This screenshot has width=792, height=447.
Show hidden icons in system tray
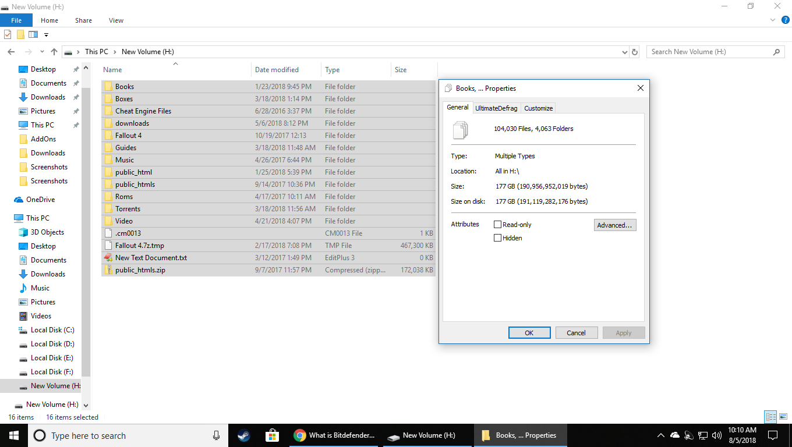tap(660, 435)
